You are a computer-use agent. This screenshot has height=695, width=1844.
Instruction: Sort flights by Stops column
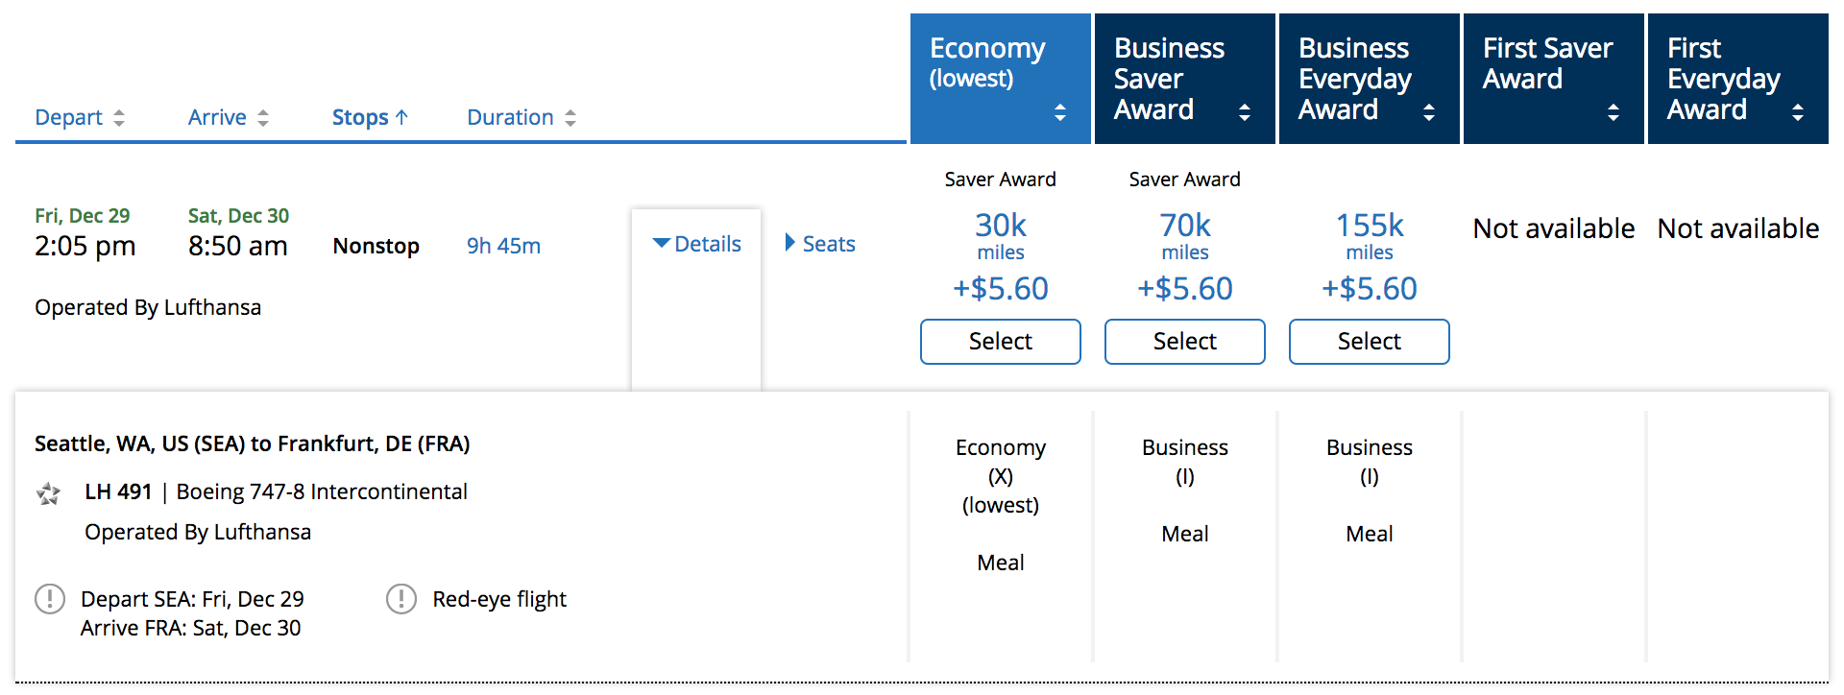point(370,117)
